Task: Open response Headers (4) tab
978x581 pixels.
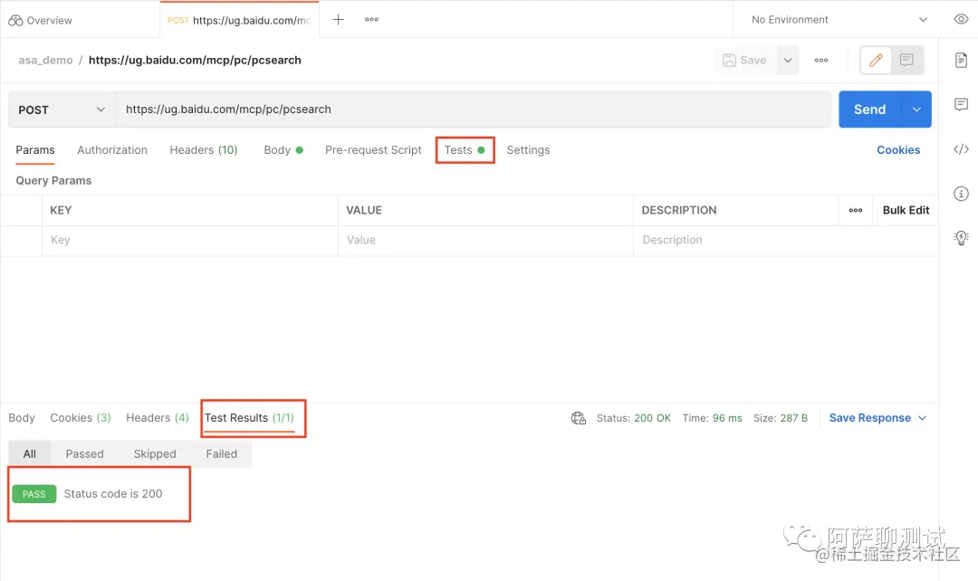Action: [158, 418]
